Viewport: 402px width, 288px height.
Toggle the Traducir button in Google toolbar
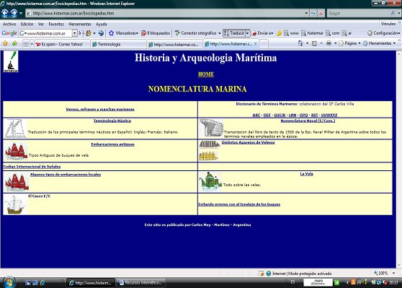tap(234, 33)
